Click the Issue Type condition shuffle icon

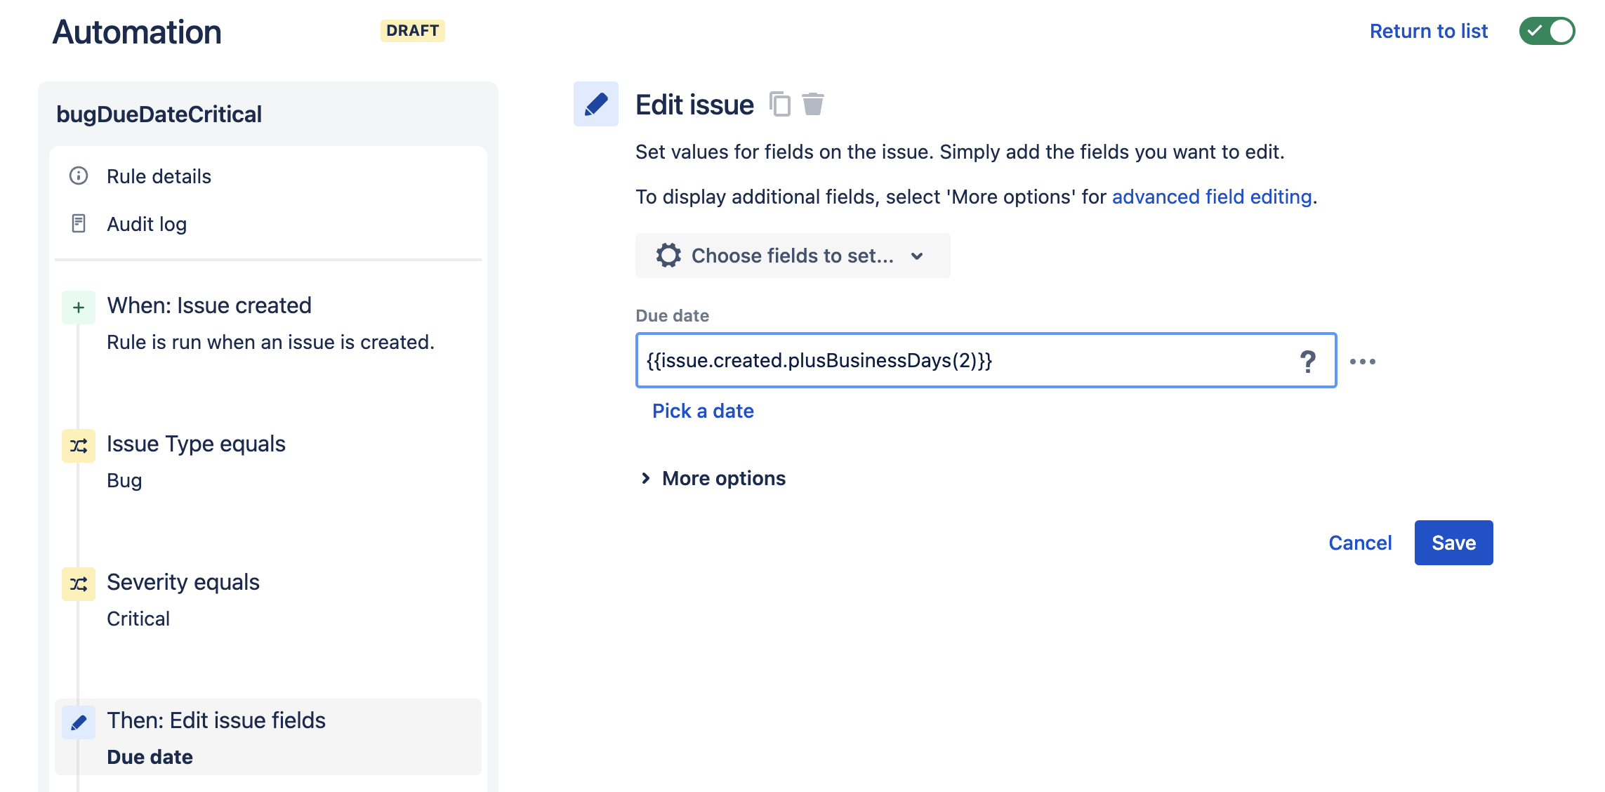click(79, 446)
